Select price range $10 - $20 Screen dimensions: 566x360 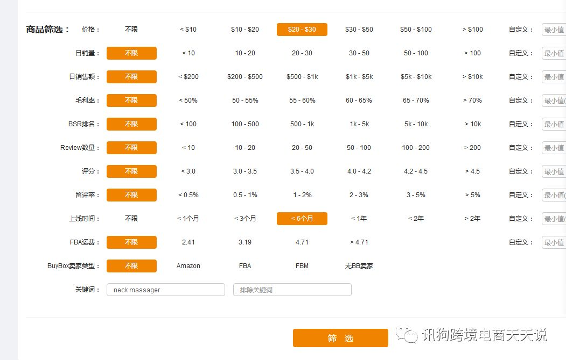pyautogui.click(x=245, y=30)
